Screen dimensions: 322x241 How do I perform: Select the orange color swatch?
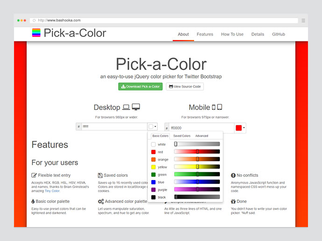click(154, 160)
